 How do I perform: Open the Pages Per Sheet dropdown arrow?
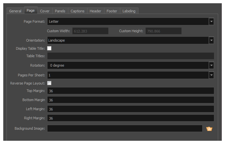pos(211,75)
